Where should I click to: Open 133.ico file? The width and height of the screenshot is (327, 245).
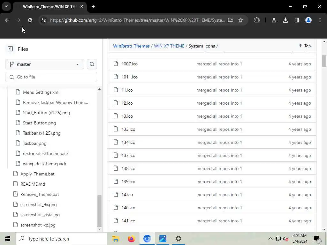[128, 130]
